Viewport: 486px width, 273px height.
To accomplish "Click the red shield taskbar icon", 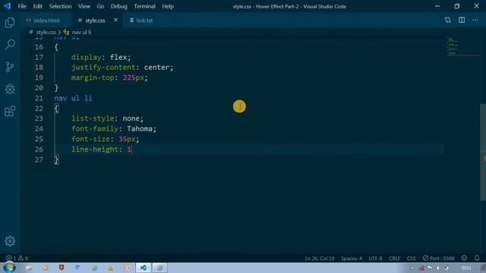I will click(62, 268).
